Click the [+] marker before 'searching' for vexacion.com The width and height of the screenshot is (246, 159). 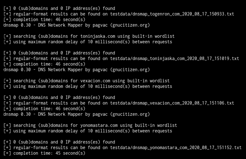(7, 81)
